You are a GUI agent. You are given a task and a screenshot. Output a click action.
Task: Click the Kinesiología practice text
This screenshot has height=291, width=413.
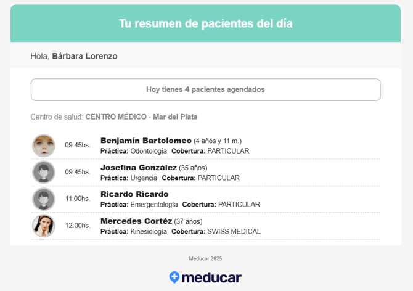(149, 232)
